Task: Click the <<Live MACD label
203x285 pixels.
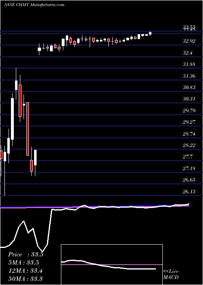Action: pos(171,274)
